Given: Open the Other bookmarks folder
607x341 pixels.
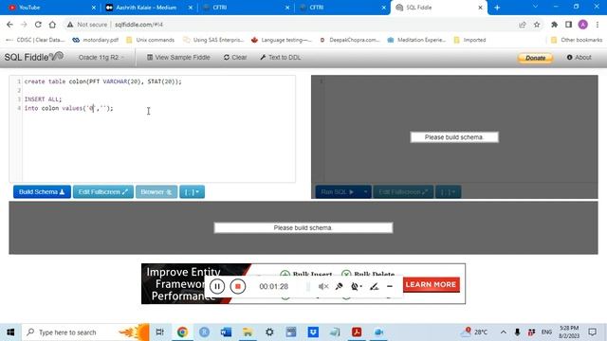Looking at the screenshot, I should [x=577, y=40].
